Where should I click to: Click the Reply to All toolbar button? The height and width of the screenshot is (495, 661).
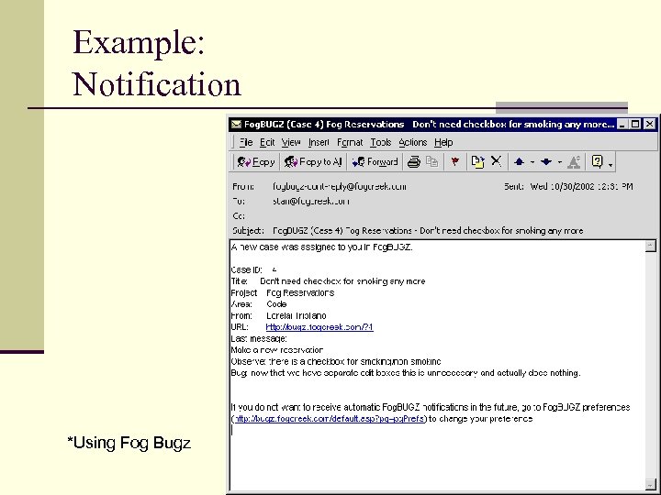tap(312, 161)
